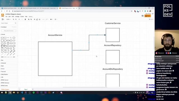Open the File menu
This screenshot has height=101, width=179.
6,17
